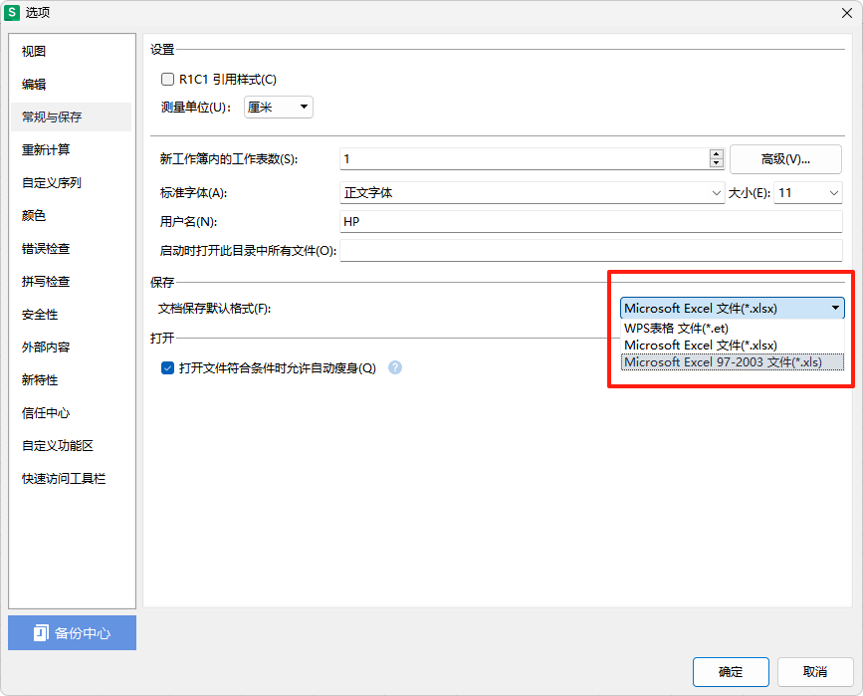Decrease sheet count with down spinner arrow
The width and height of the screenshot is (863, 696).
click(716, 163)
